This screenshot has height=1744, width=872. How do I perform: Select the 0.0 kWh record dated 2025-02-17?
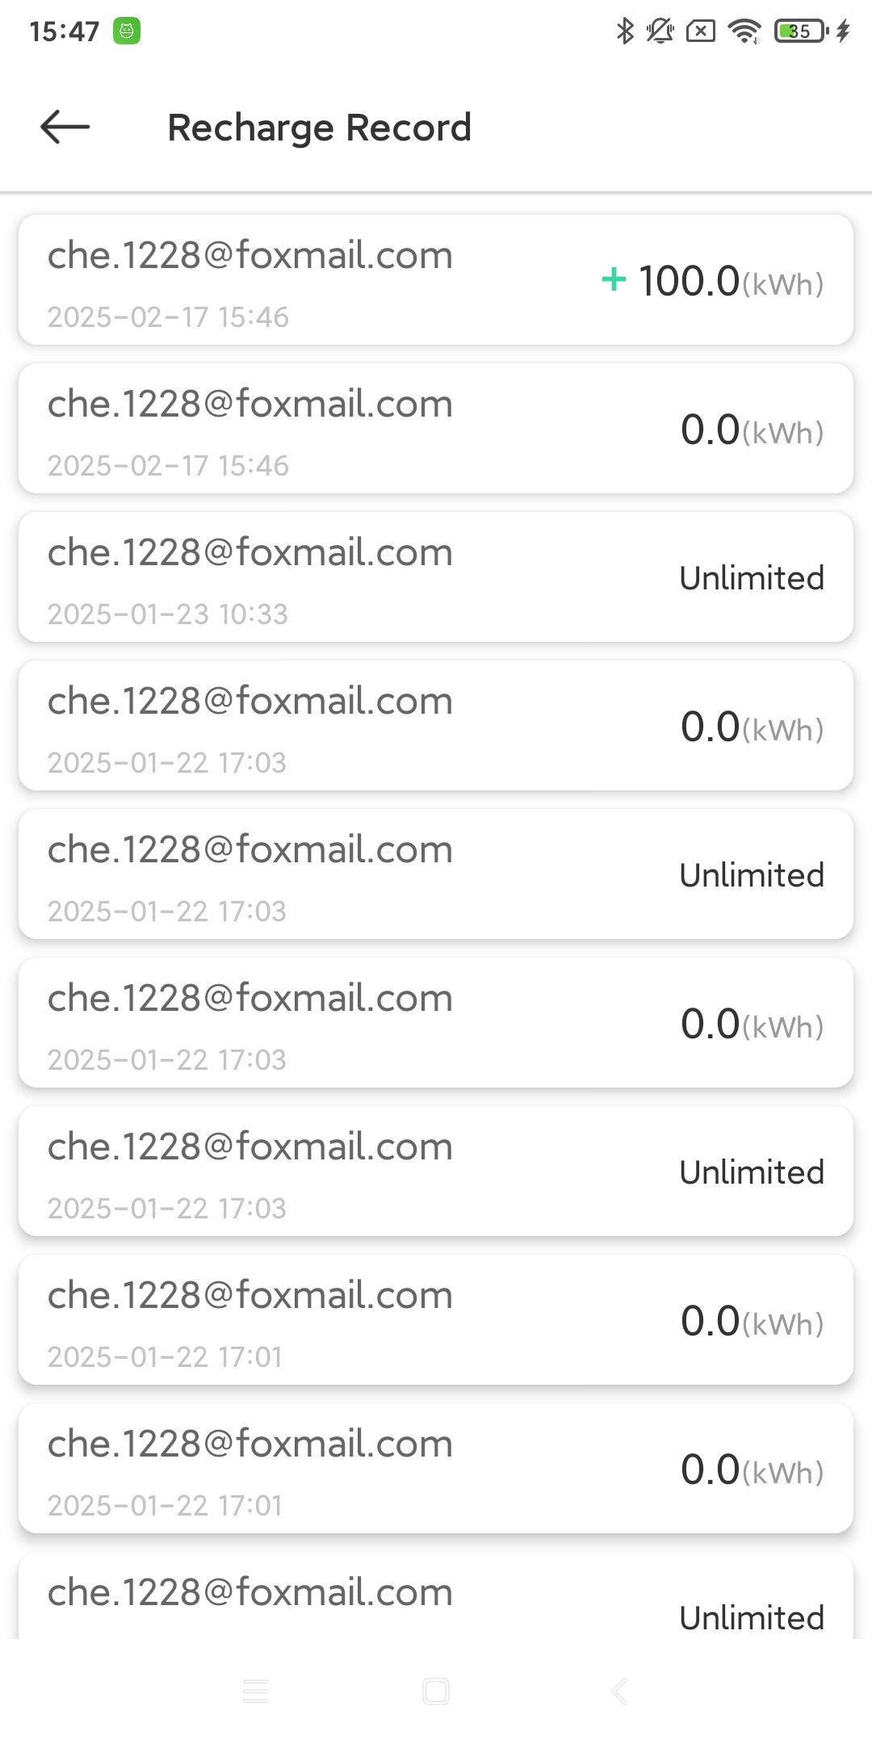[x=436, y=429]
